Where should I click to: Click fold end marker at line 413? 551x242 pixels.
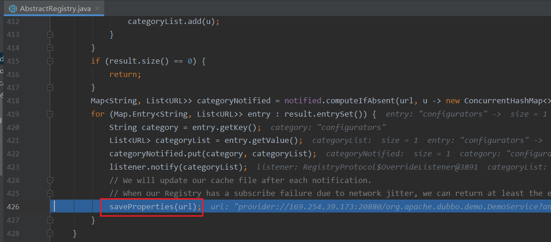tap(50, 35)
